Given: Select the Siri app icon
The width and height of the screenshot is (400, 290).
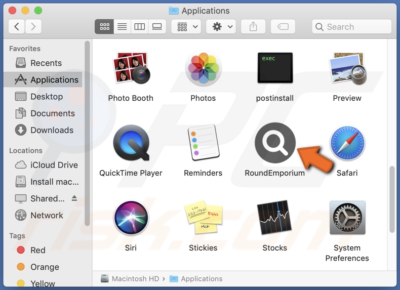Looking at the screenshot, I should point(131,218).
